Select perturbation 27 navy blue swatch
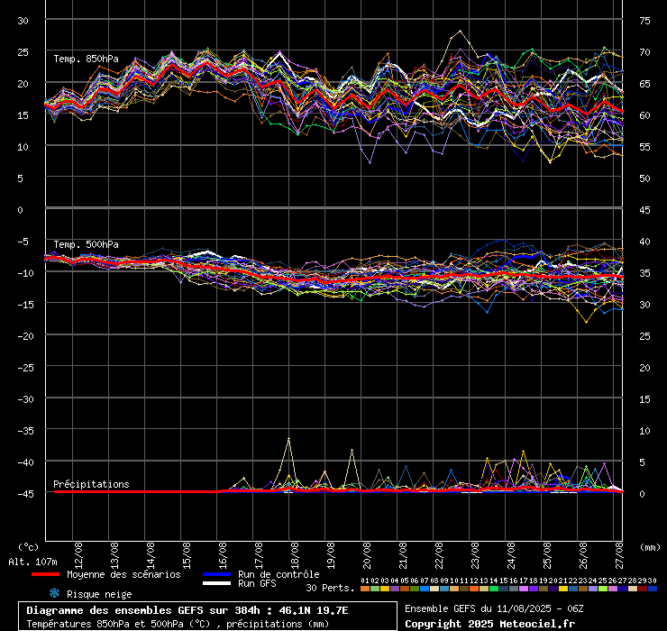This screenshot has width=667, height=631. pyautogui.click(x=622, y=589)
